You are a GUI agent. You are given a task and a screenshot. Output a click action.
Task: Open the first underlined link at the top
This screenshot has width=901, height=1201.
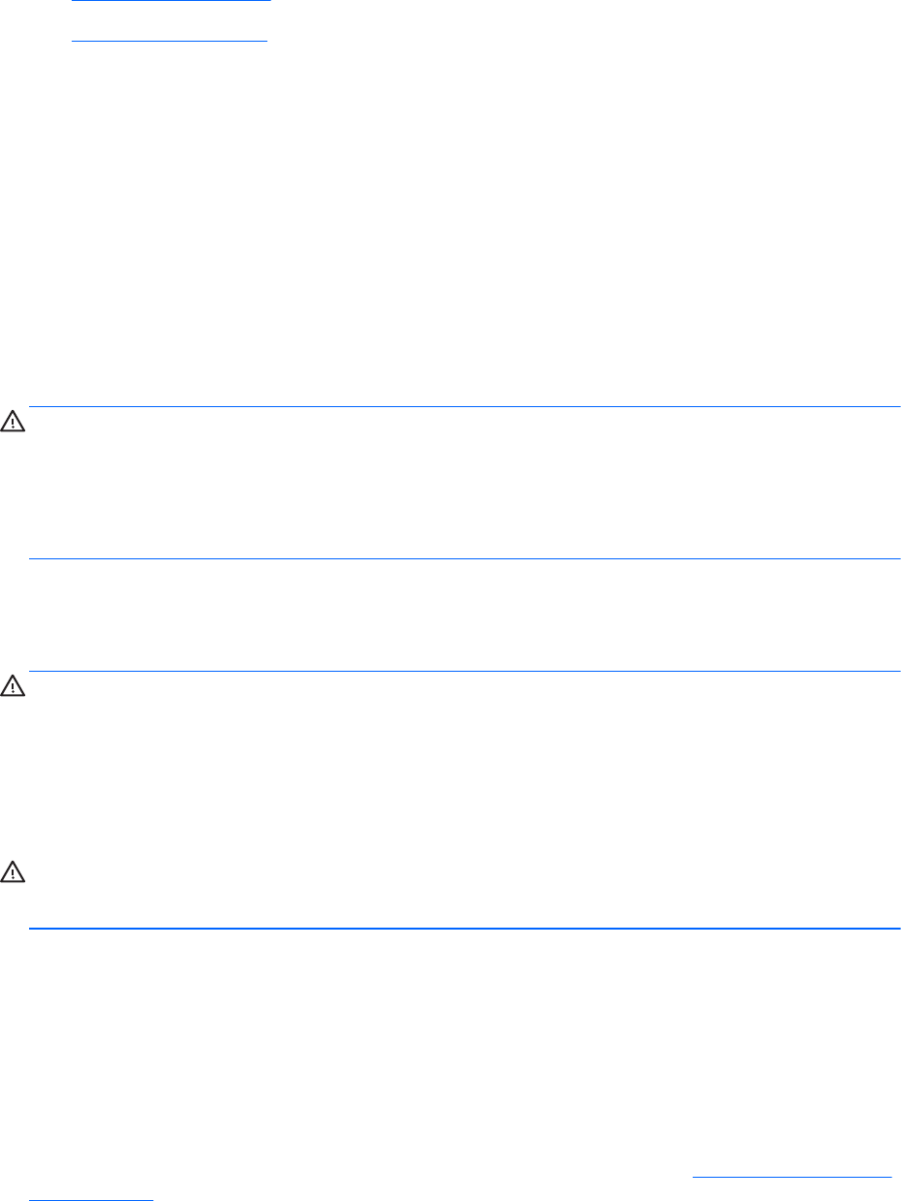[x=172, y=1]
